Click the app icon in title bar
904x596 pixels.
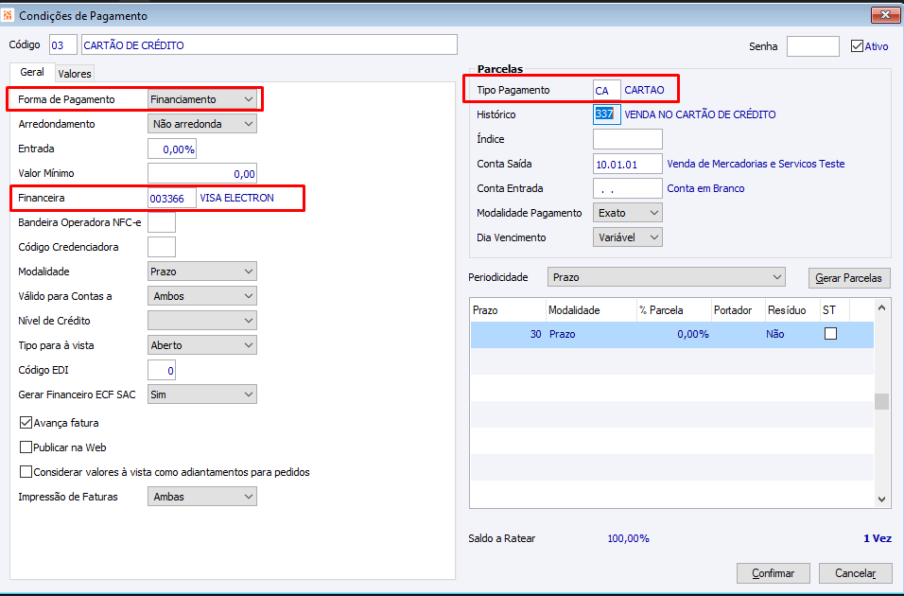point(9,15)
